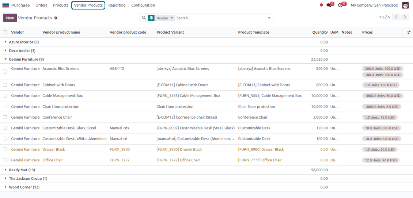Click [FURN_0097] Customizable Desk (Steel, Black) variant

click(x=196, y=128)
